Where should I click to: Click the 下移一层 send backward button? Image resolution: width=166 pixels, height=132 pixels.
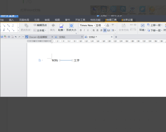tap(155, 30)
